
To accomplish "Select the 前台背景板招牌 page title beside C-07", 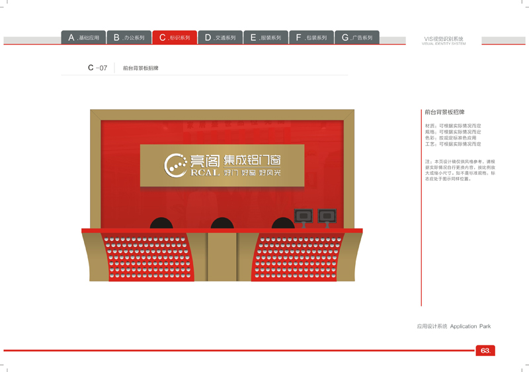I will pos(141,68).
